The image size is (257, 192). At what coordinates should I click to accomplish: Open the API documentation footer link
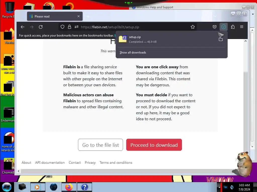pos(50,162)
